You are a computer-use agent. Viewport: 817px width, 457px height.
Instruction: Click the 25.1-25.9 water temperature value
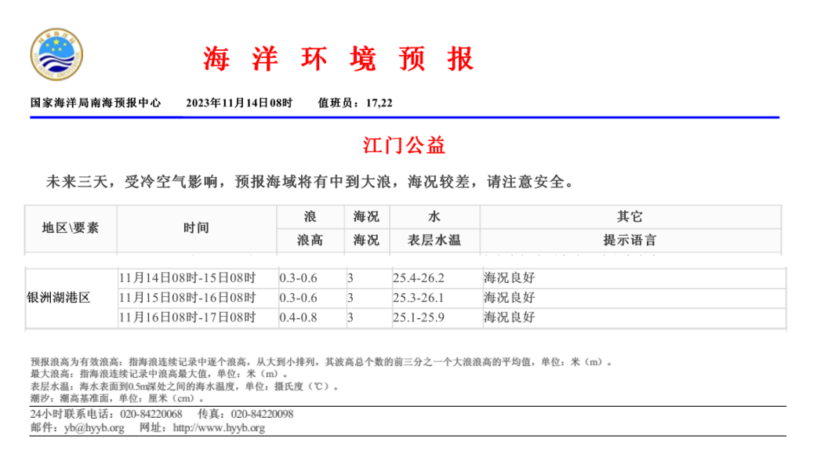click(418, 317)
